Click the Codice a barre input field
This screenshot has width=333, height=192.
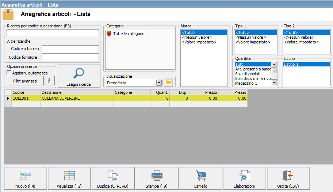click(70, 49)
